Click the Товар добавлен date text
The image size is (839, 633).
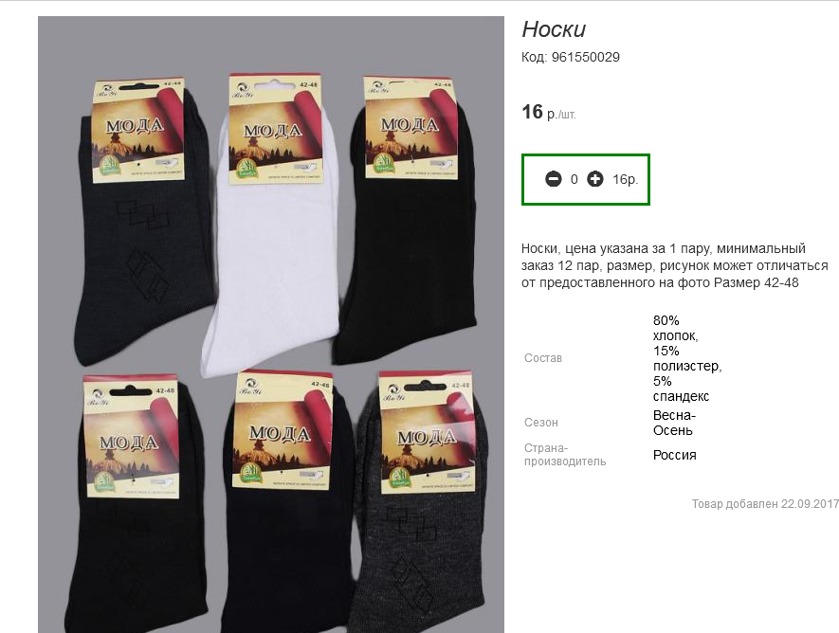pos(765,503)
